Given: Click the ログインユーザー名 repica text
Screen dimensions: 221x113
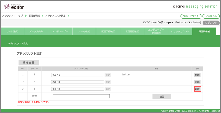Looking at the screenshot, I should (158, 23).
